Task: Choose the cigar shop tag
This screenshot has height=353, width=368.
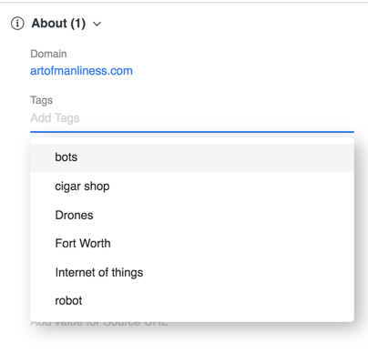Action: pyautogui.click(x=192, y=187)
